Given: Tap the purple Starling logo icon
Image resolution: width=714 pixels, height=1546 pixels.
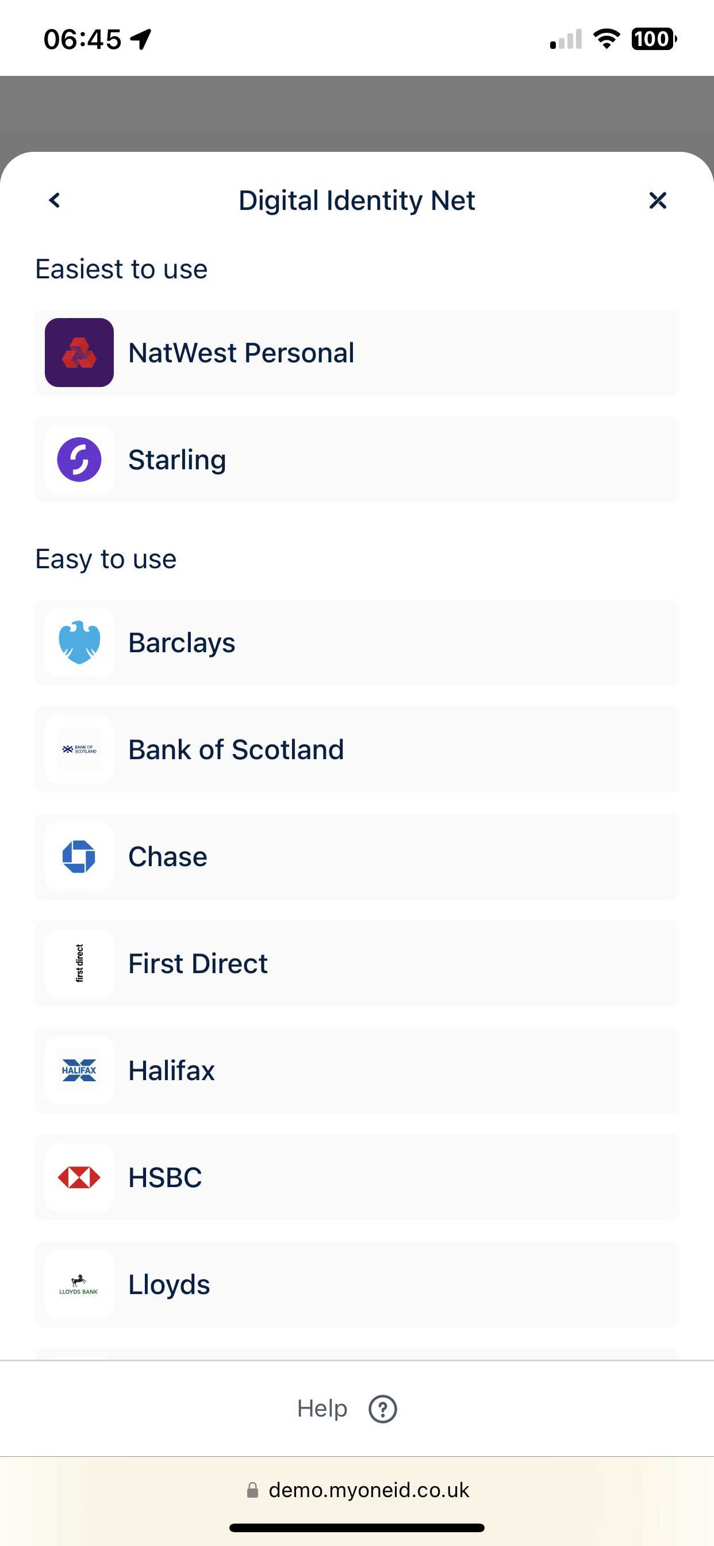Looking at the screenshot, I should [79, 460].
